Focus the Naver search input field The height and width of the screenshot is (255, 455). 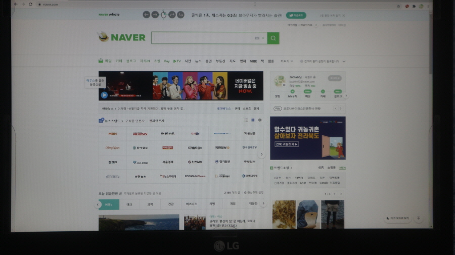[x=203, y=38]
